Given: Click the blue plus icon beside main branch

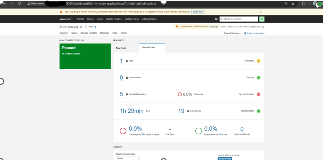Looking at the screenshot, I should click(95, 27).
